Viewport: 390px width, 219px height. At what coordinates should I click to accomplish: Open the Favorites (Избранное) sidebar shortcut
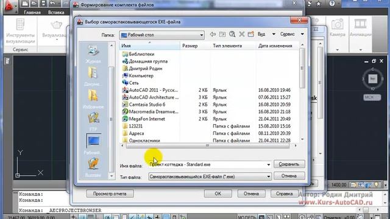pyautogui.click(x=93, y=99)
